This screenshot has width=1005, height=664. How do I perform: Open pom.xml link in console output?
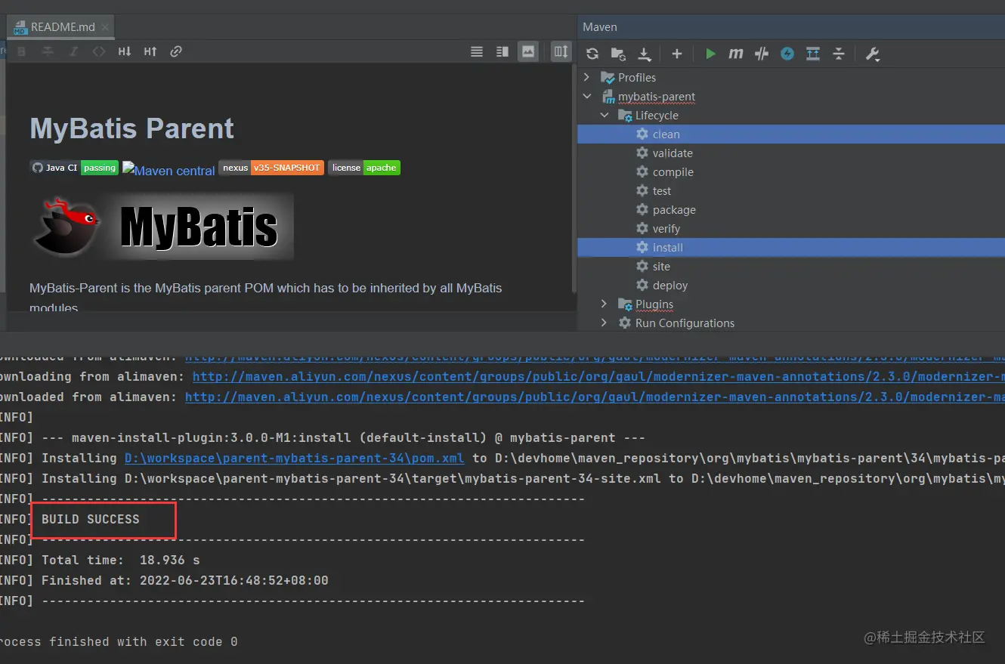pos(294,458)
